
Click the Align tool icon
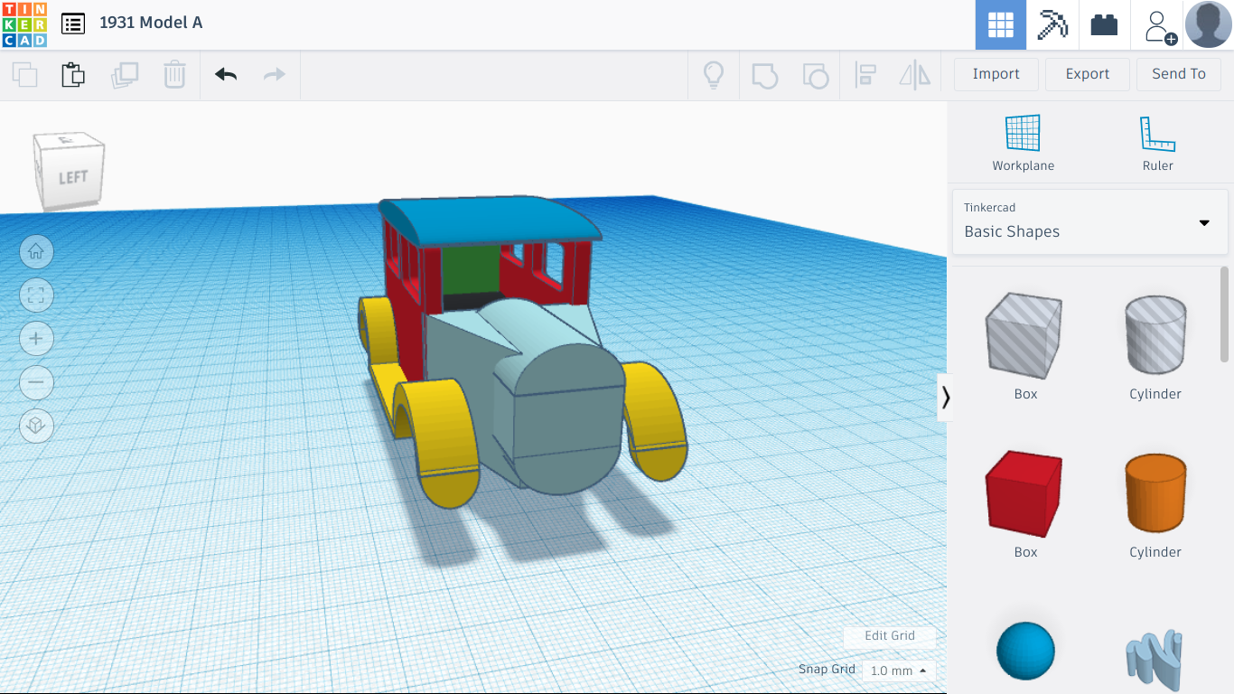[865, 75]
